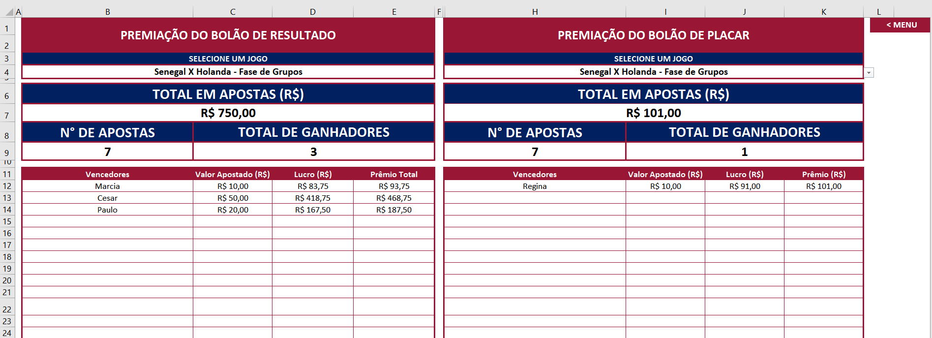
Task: Select winner cell Cesar
Action: click(x=107, y=198)
